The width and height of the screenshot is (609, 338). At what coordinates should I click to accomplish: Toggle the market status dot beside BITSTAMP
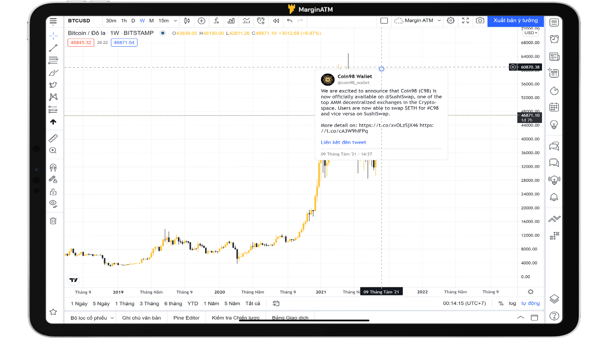[163, 33]
